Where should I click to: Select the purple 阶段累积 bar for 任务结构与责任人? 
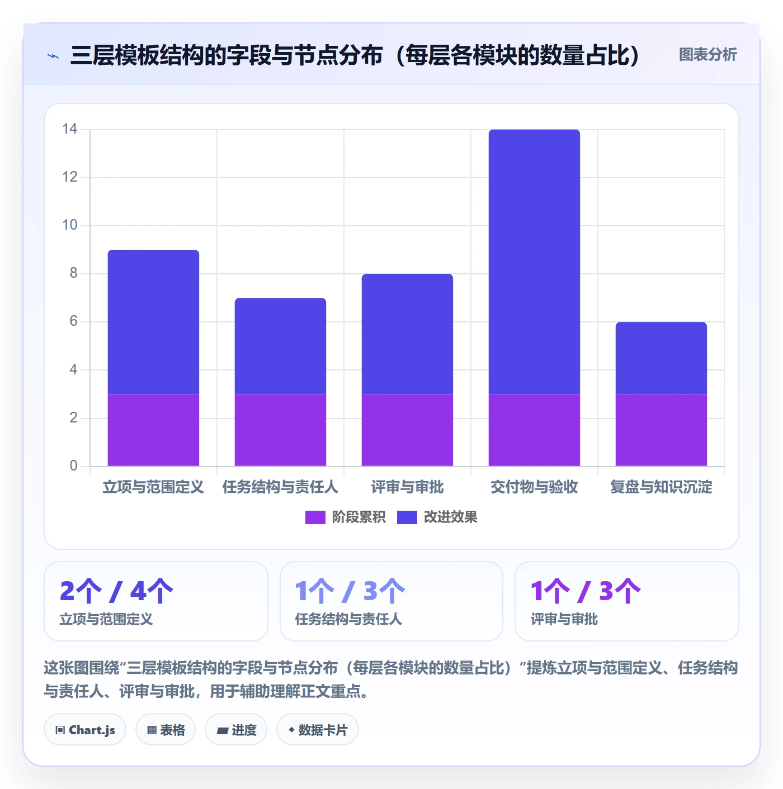[x=280, y=430]
